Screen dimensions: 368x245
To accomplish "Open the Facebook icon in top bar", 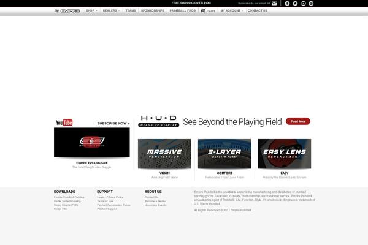I will (287, 3).
